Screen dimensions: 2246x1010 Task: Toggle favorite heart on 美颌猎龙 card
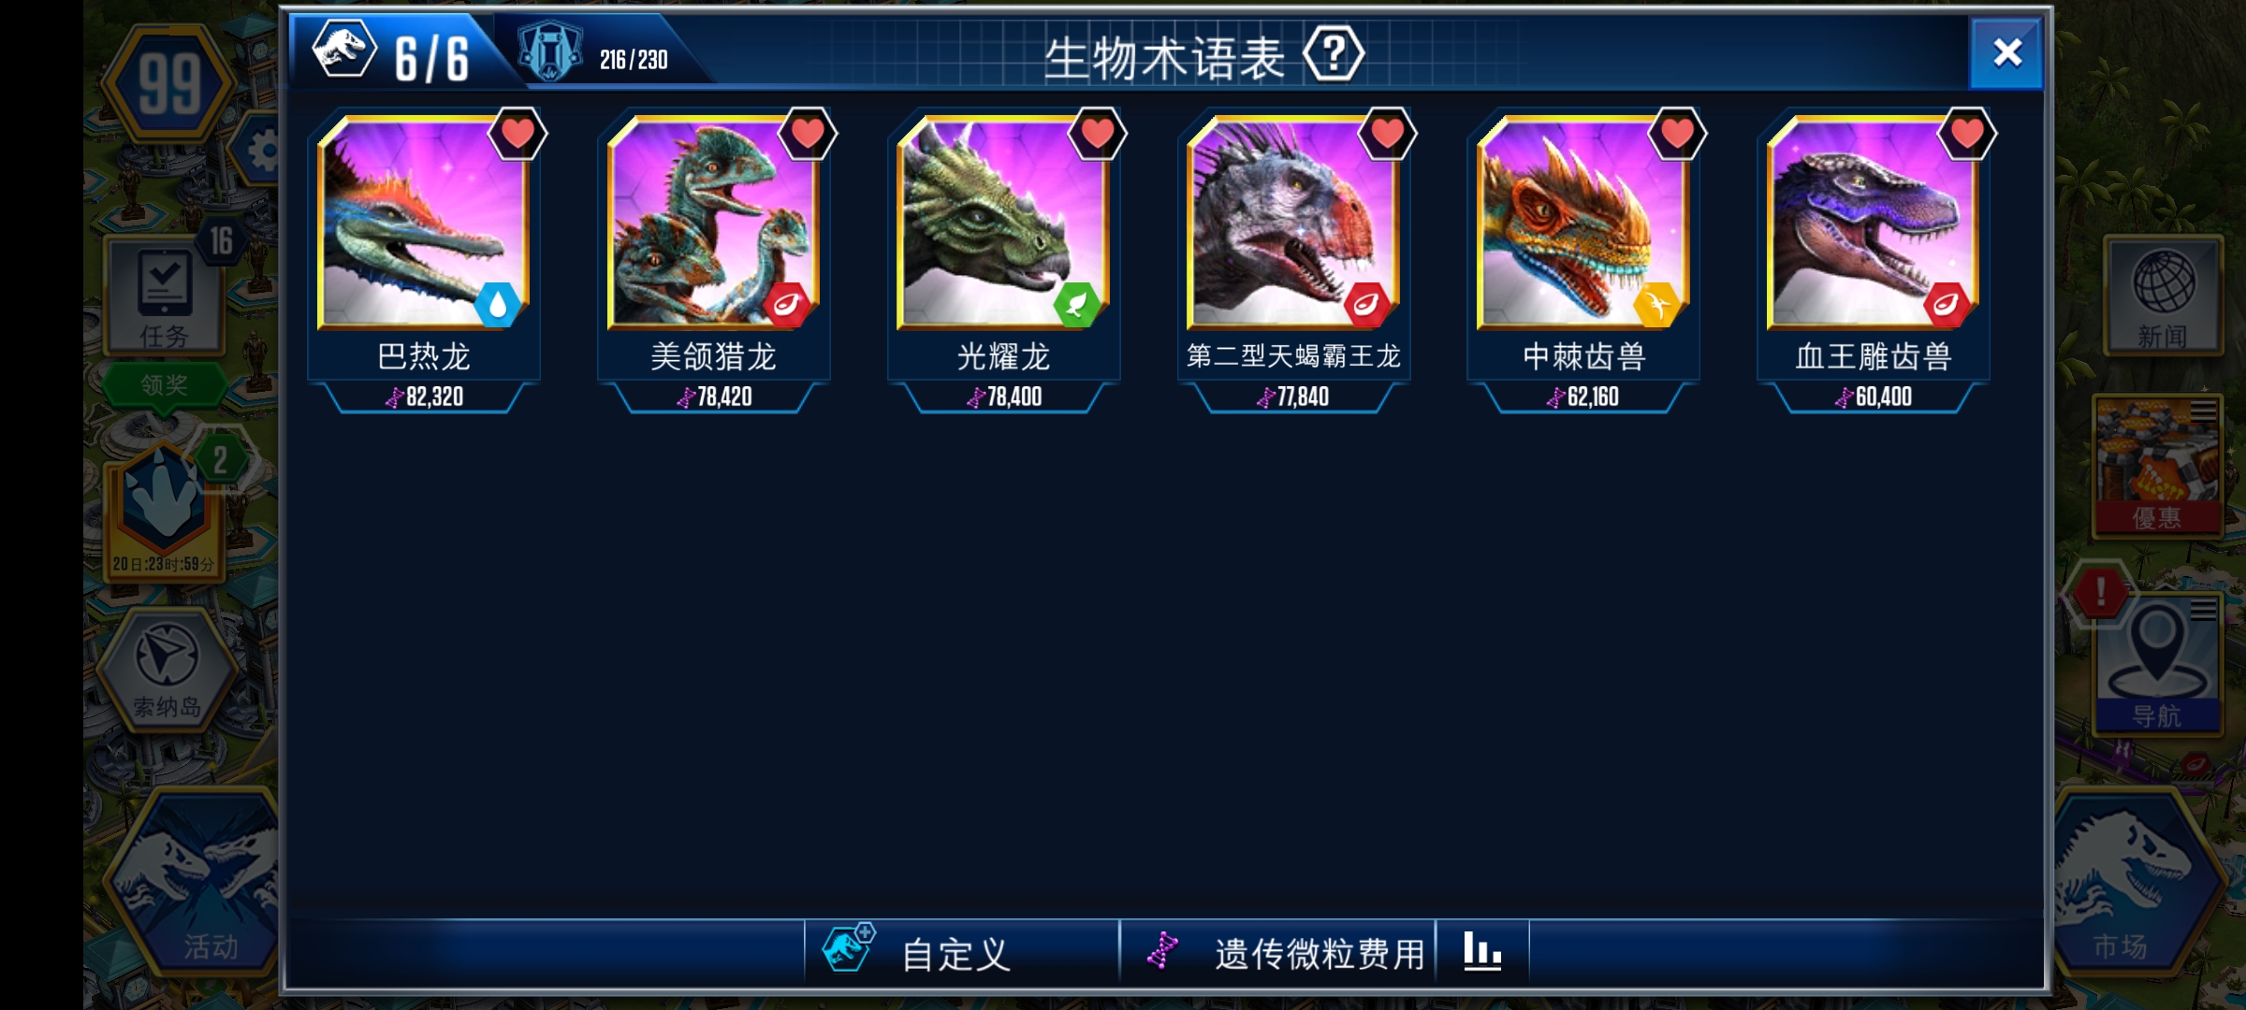point(808,135)
